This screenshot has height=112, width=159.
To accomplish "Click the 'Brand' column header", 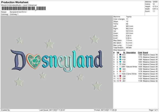I will (x=145, y=53).
